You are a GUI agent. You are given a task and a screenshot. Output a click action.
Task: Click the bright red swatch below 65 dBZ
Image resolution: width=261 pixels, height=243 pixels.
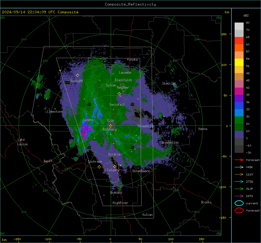pos(239,41)
